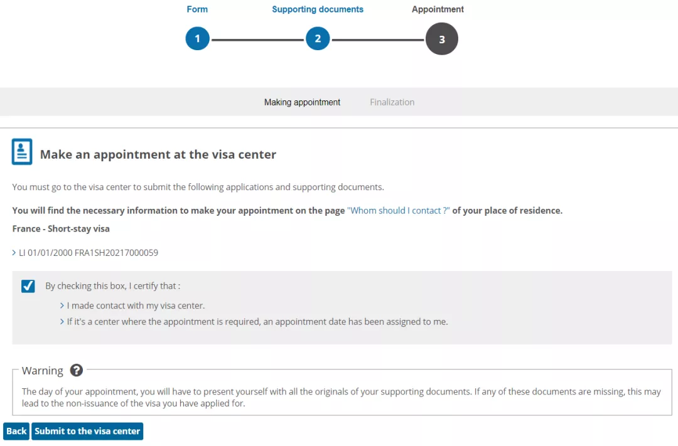
Task: Go to Supporting documents step label
Action: click(318, 9)
